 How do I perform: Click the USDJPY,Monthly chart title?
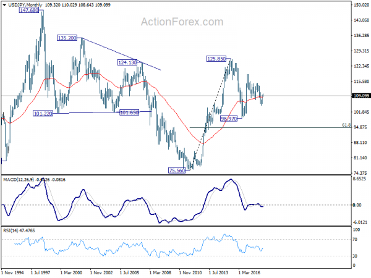(x=25, y=5)
